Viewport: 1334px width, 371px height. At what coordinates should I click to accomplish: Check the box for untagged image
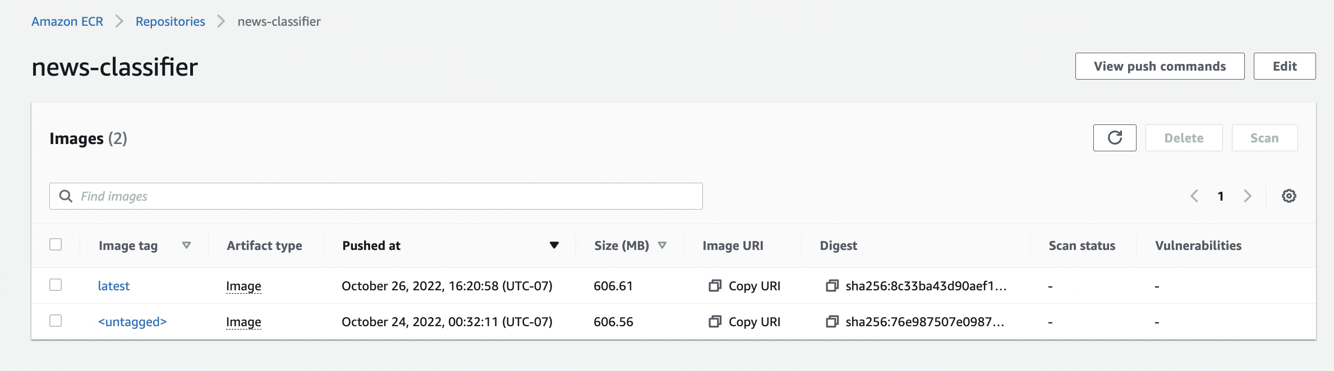[x=56, y=321]
